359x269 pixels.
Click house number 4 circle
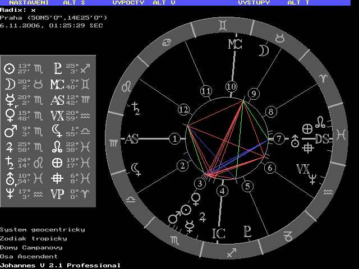pyautogui.click(x=223, y=191)
